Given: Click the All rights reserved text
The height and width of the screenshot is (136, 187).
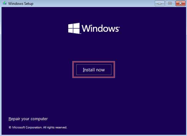Looking at the screenshot, I should (55, 127).
